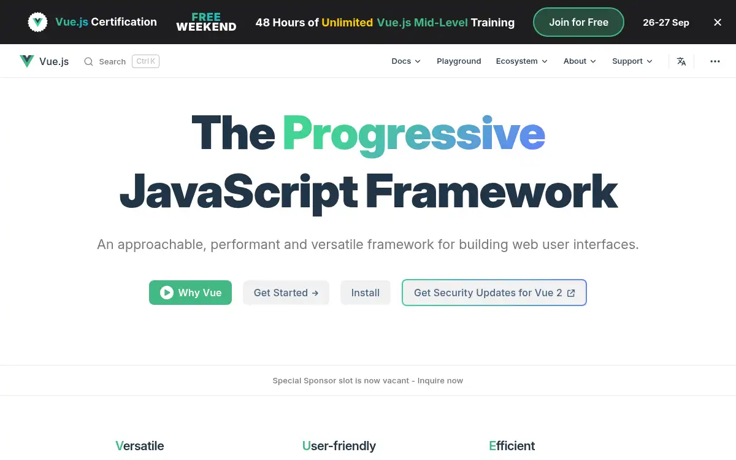The height and width of the screenshot is (460, 736).
Task: Click the FREE WEEKEND banner text
Action: pos(206,22)
